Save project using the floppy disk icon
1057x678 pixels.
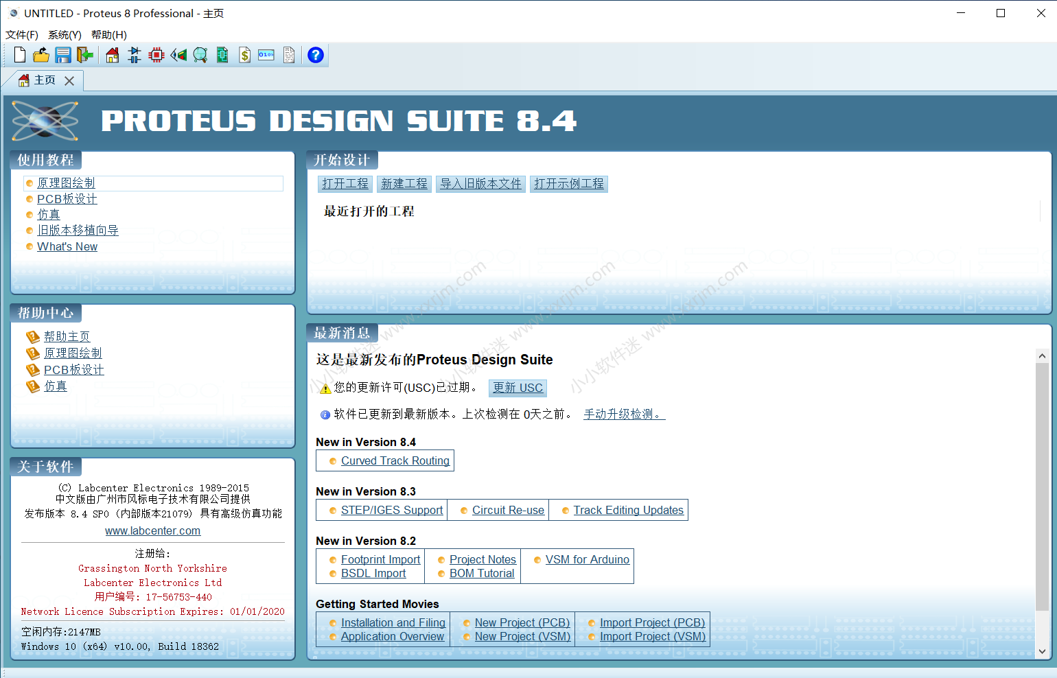pos(63,55)
